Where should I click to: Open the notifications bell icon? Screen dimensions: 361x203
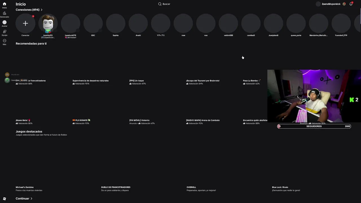[x=351, y=4]
